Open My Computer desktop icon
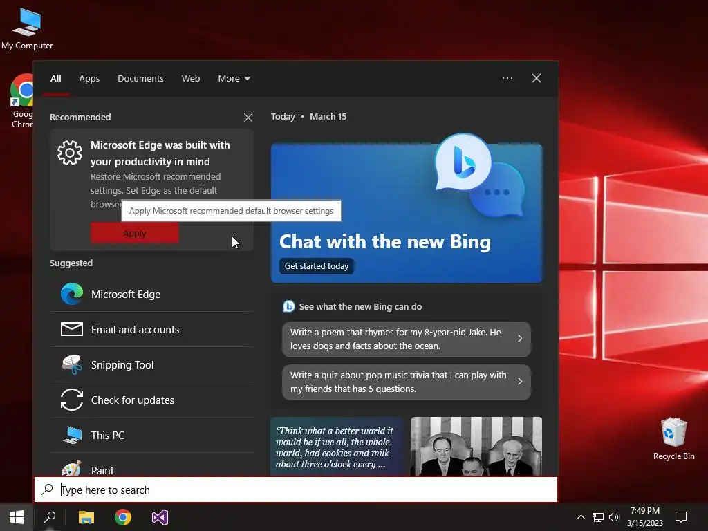The image size is (708, 531). pos(27,29)
